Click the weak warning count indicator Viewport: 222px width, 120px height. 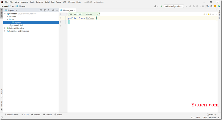205,14
